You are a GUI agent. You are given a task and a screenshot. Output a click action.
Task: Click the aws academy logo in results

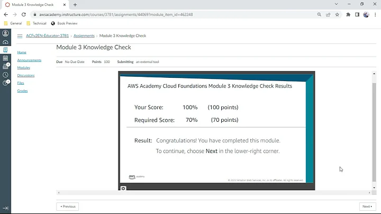pyautogui.click(x=137, y=177)
